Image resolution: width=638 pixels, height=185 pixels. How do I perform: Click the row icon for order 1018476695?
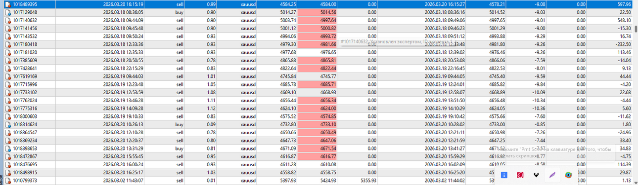point(7,164)
